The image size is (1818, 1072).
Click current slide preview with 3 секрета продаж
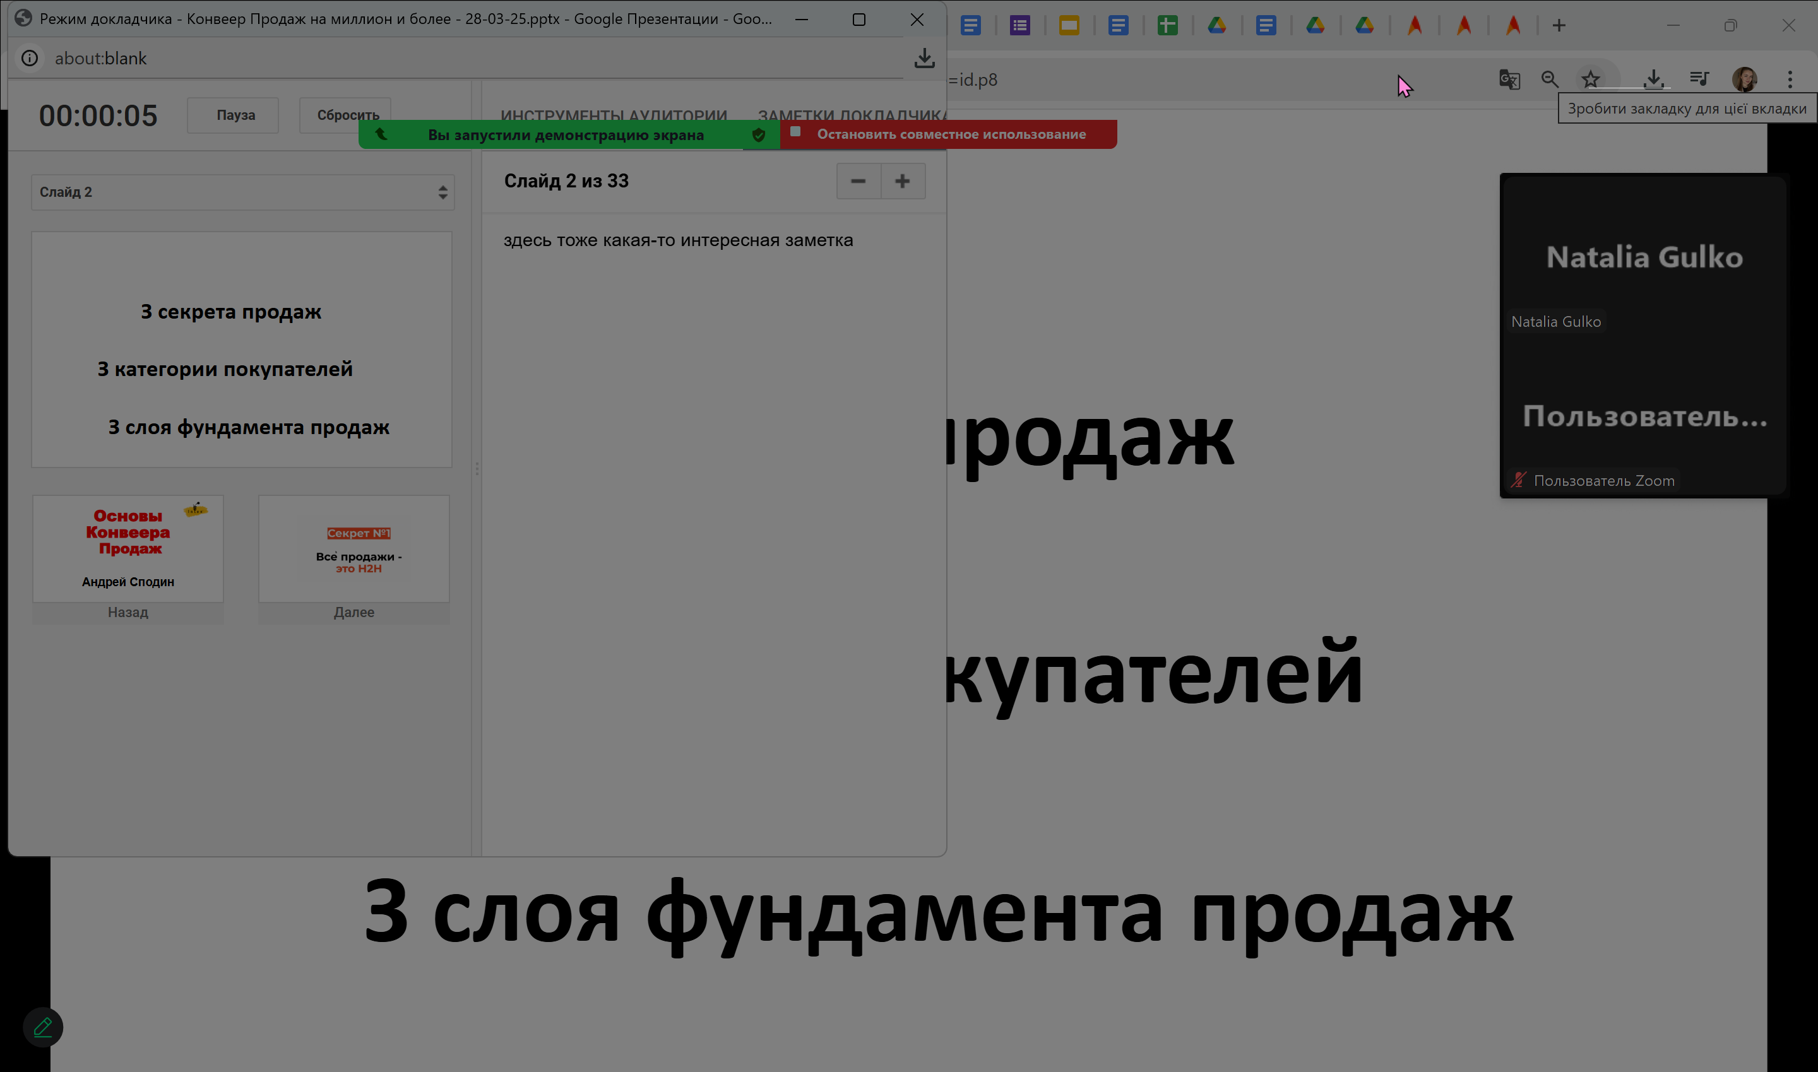click(x=242, y=350)
